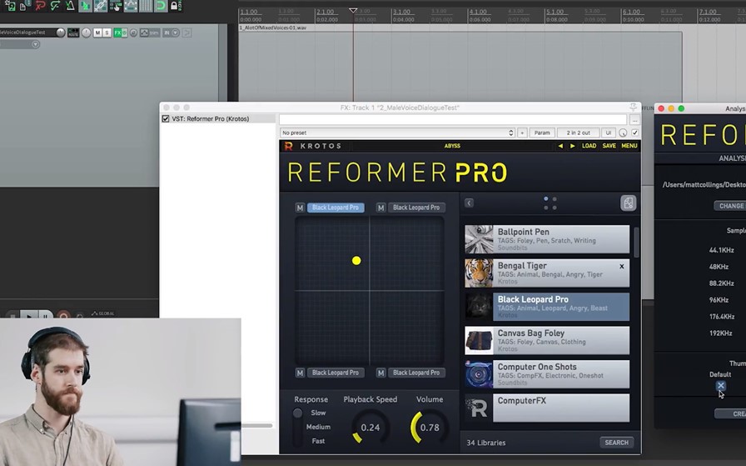This screenshot has height=466, width=746.
Task: Mute the bottom-right Black Leopard Pro slot
Action: coord(380,373)
